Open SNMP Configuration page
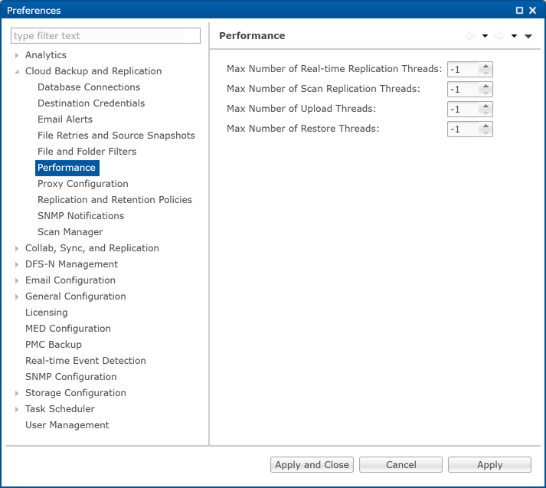Screen dimensions: 546x488 click(x=71, y=377)
